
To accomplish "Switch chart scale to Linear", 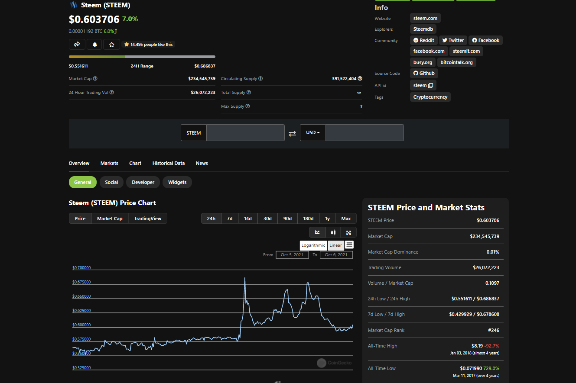I will [x=336, y=245].
